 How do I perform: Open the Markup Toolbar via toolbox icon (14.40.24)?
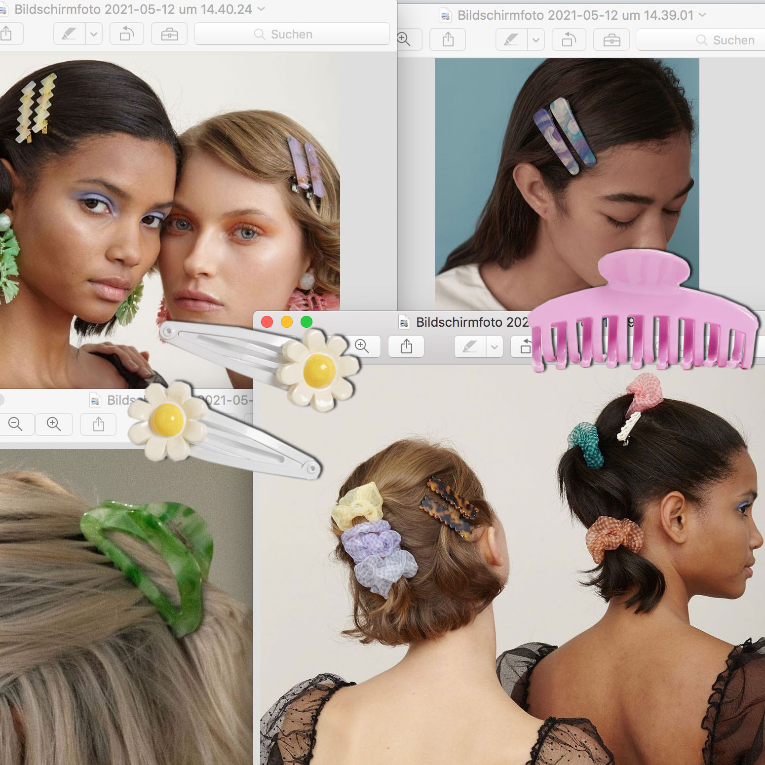tap(169, 34)
